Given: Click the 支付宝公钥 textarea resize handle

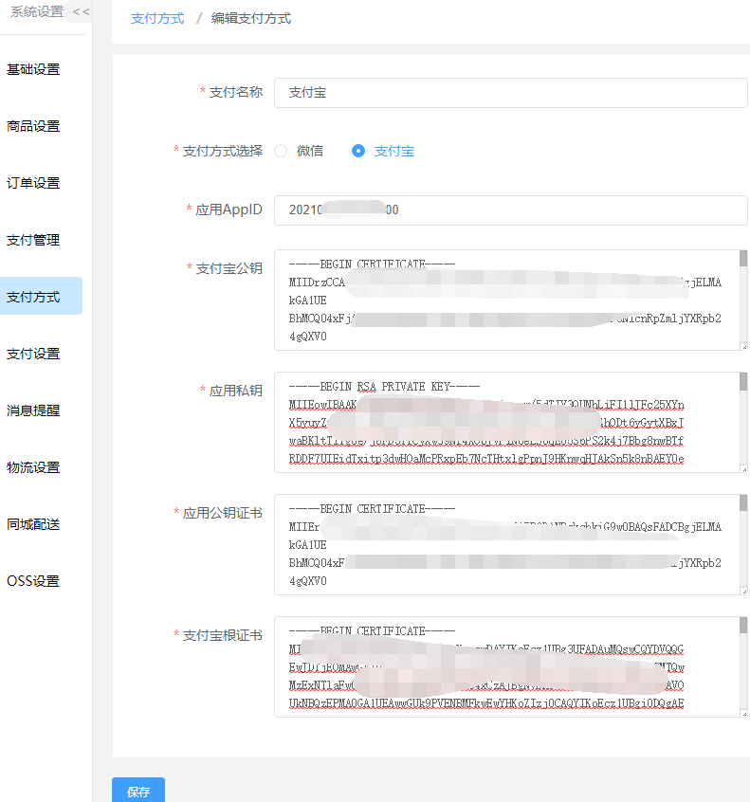Looking at the screenshot, I should (x=744, y=347).
